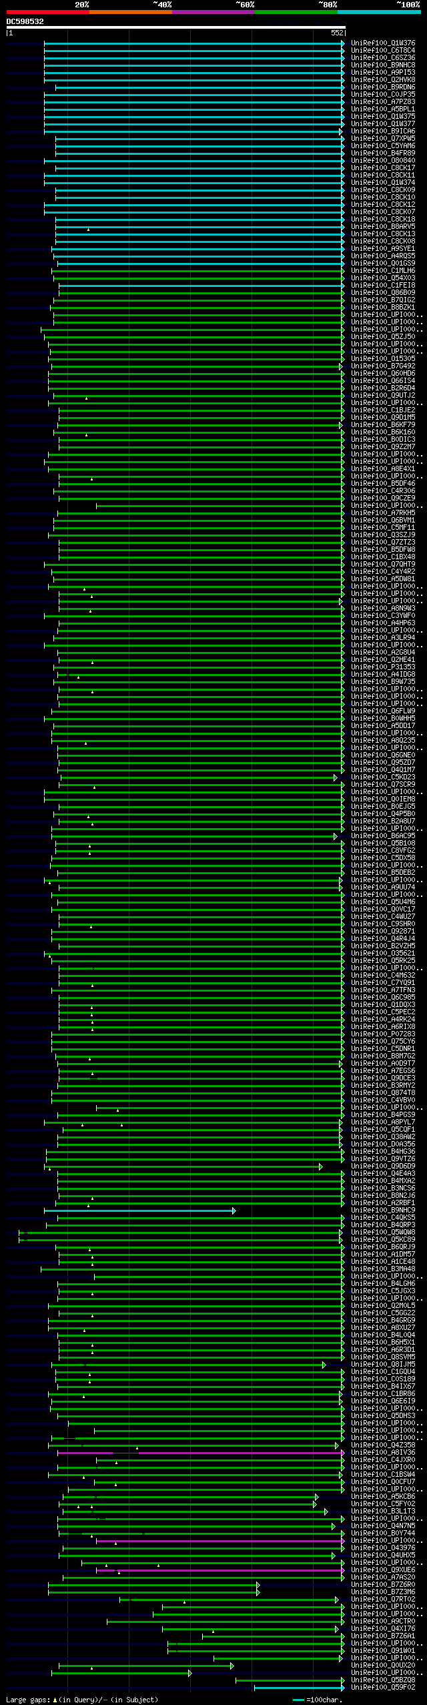
Task: Click the UniRef100_A9SYE1 label
Action: pos(383,248)
